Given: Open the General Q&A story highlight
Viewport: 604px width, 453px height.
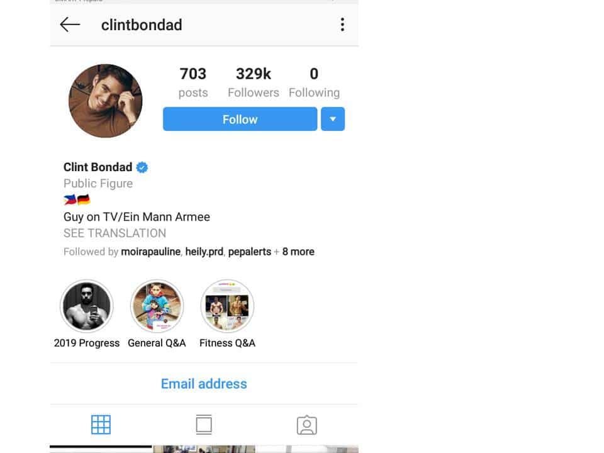Looking at the screenshot, I should click(x=157, y=306).
